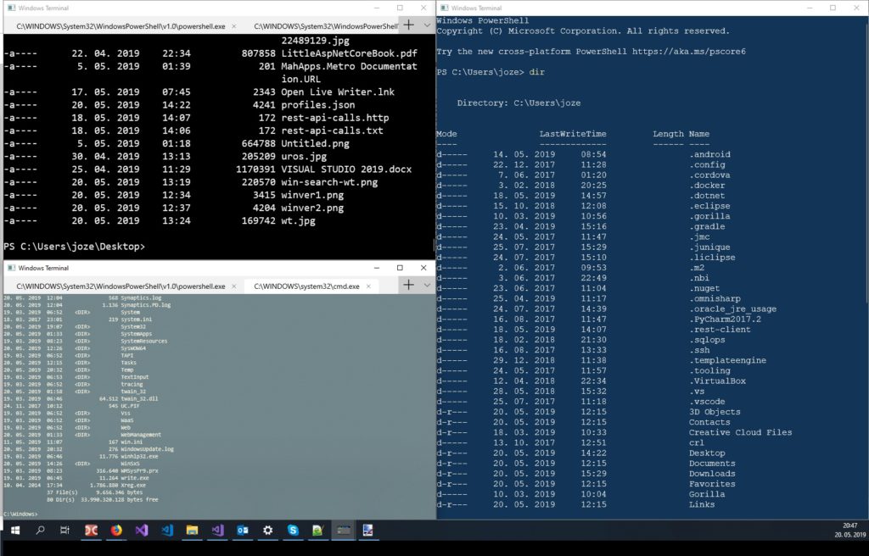The width and height of the screenshot is (869, 556).
Task: Click '3D Objects' directory entry
Action: point(715,412)
